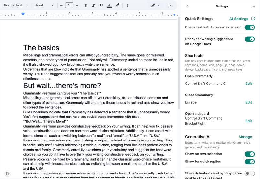Click the document vertical scrollbar

179,63
